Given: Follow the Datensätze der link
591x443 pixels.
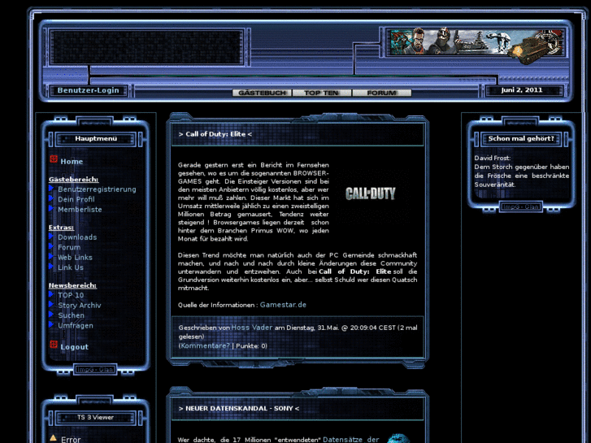Looking at the screenshot, I should coord(351,440).
